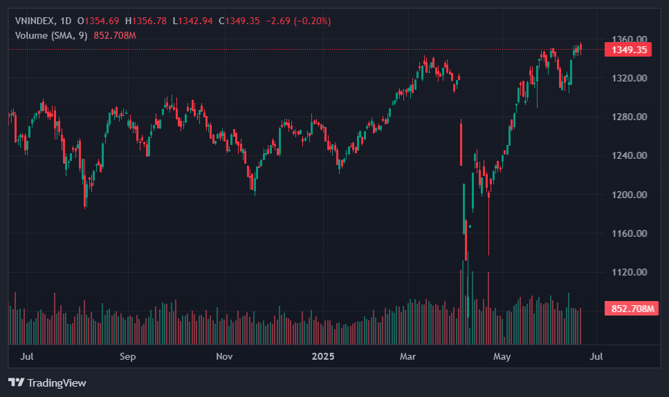The image size is (669, 397).
Task: Select the bold 2025 time axis label
Action: [x=323, y=356]
